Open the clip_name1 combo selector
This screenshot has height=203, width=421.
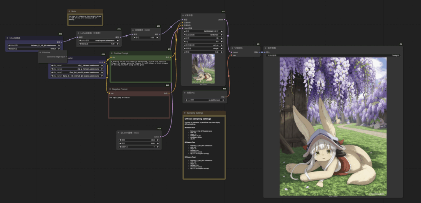(x=77, y=65)
